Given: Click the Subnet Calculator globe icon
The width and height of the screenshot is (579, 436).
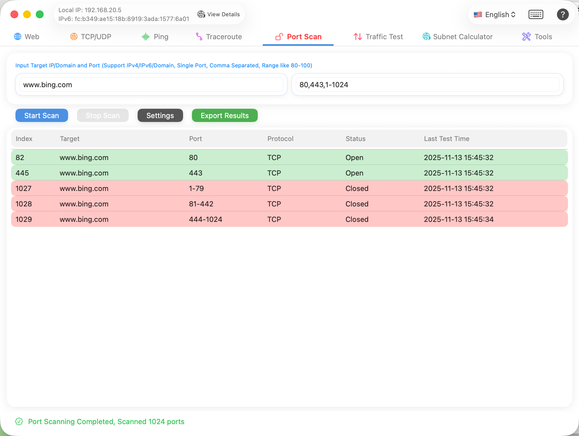Looking at the screenshot, I should (x=426, y=36).
